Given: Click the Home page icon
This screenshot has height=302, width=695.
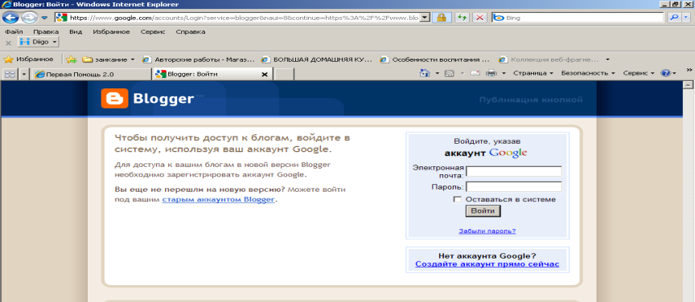Looking at the screenshot, I should pyautogui.click(x=425, y=73).
